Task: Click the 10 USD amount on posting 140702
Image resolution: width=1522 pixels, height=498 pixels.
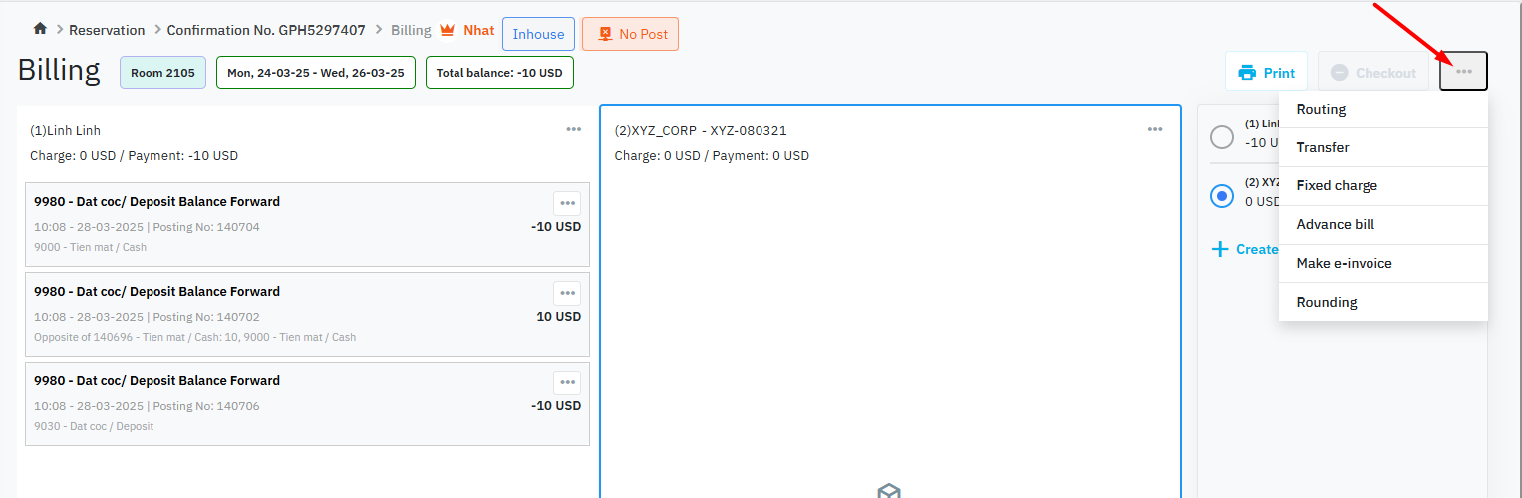Action: click(x=558, y=317)
